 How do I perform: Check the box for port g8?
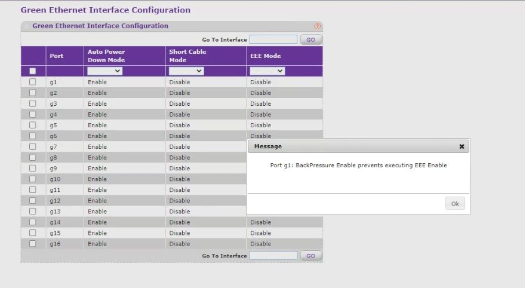click(33, 157)
